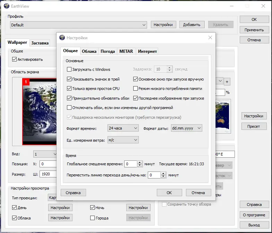
Task: Open Формат времени dropdown (24 часа)
Action: [x=123, y=128]
